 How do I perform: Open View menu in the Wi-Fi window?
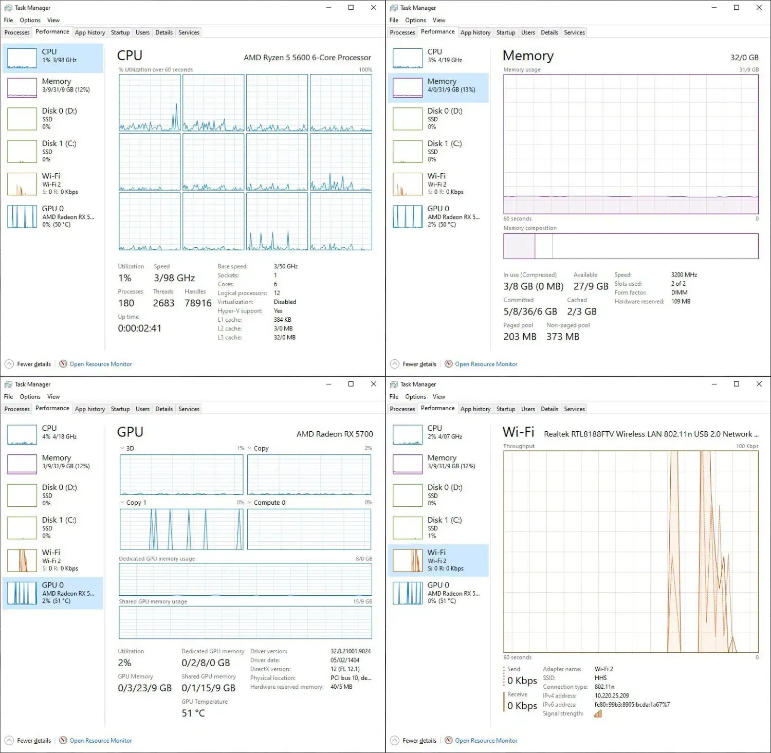tap(438, 397)
